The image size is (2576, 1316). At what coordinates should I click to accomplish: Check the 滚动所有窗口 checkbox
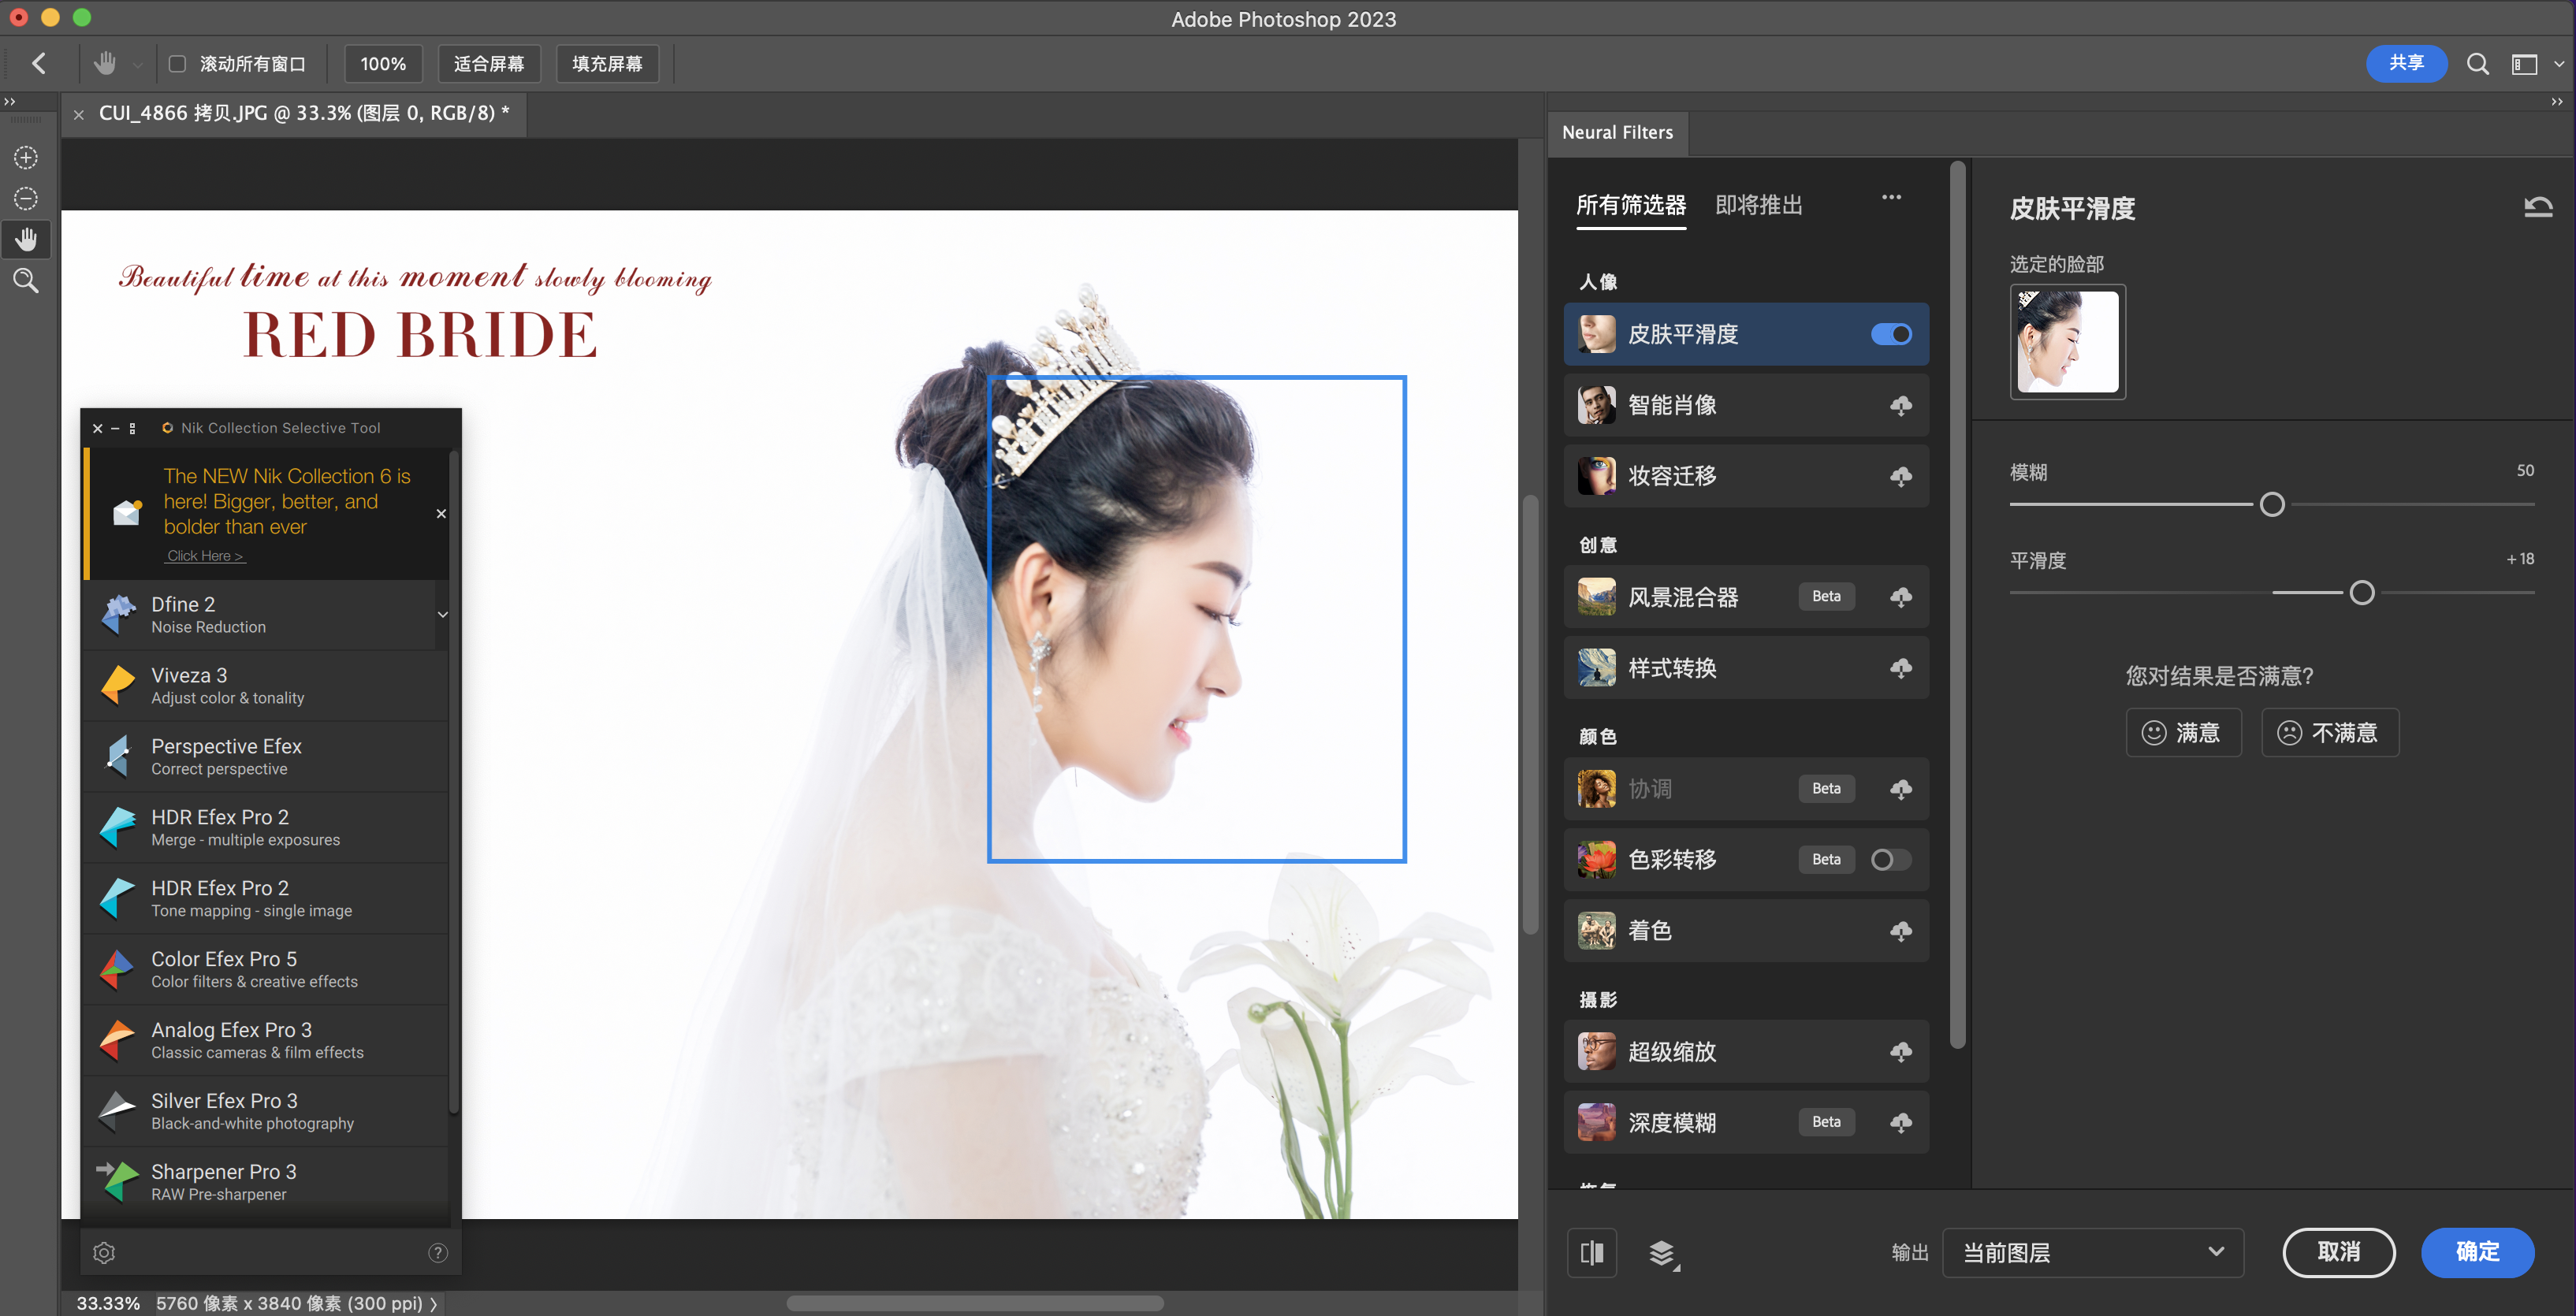pyautogui.click(x=177, y=64)
